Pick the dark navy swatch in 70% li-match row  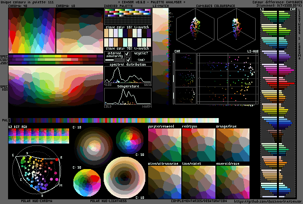click(134, 42)
